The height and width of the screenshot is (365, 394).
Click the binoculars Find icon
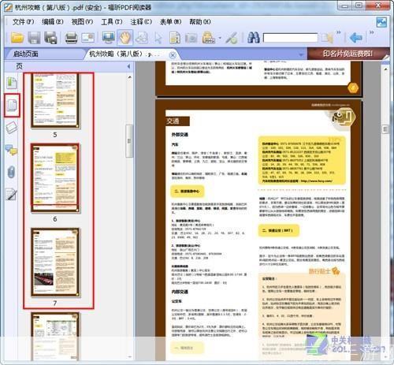[x=253, y=38]
